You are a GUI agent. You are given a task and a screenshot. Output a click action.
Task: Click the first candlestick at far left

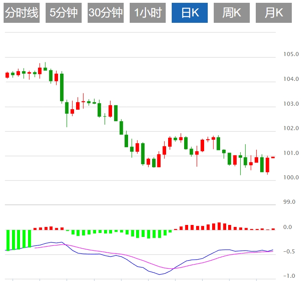tap(7, 75)
